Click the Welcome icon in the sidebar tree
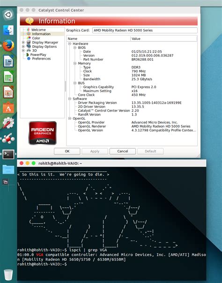The image size is (222, 283). pyautogui.click(x=28, y=30)
